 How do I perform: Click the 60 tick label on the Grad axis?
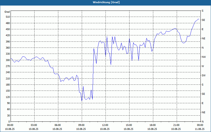coord(8,109)
